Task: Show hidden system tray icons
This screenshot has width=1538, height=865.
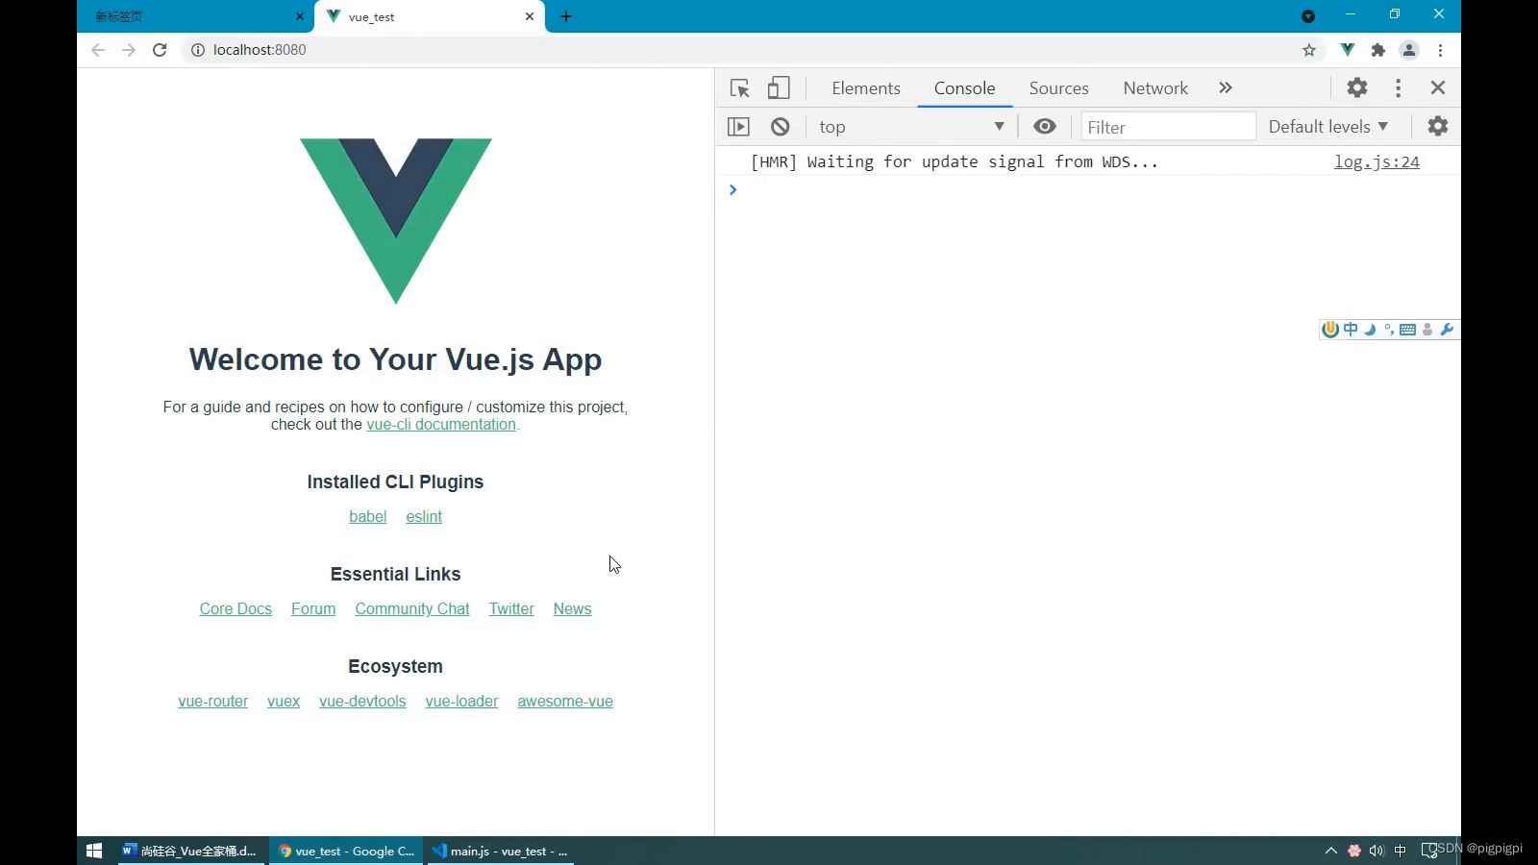Action: pyautogui.click(x=1331, y=851)
